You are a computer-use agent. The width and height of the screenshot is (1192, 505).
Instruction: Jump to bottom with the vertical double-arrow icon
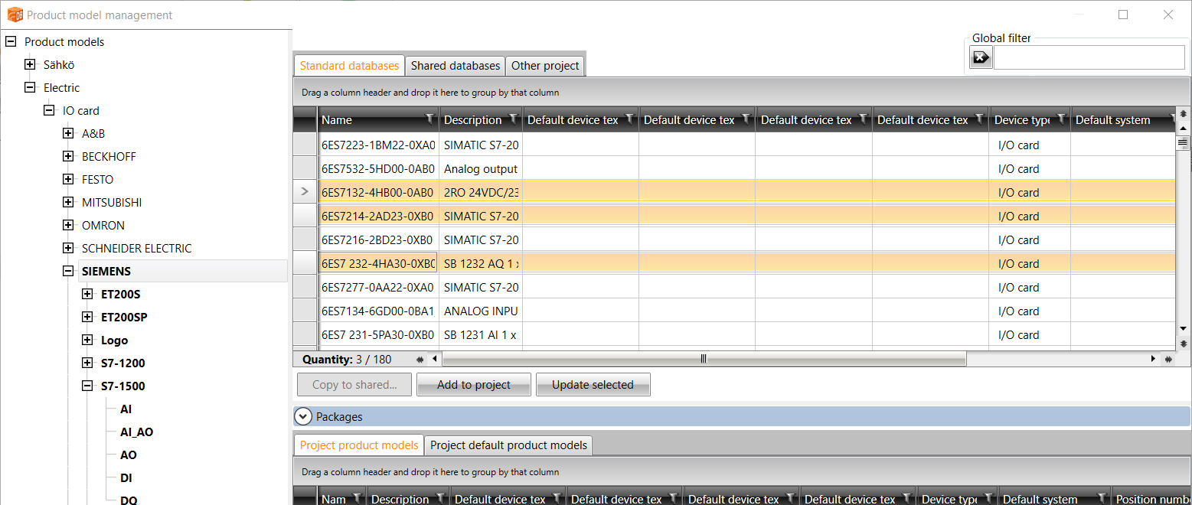tap(1183, 344)
